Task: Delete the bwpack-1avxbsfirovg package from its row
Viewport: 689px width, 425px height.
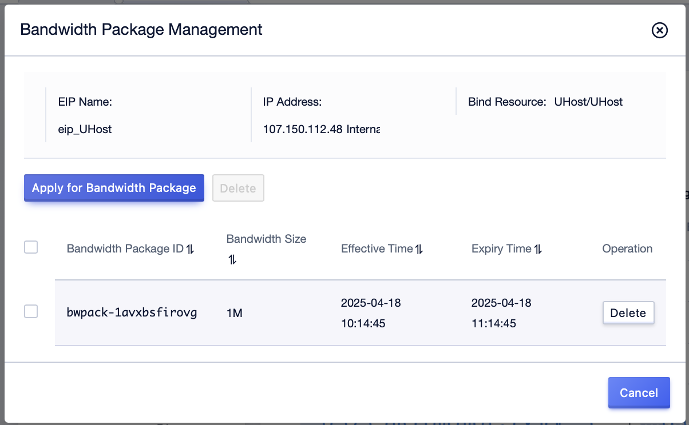Action: (628, 313)
